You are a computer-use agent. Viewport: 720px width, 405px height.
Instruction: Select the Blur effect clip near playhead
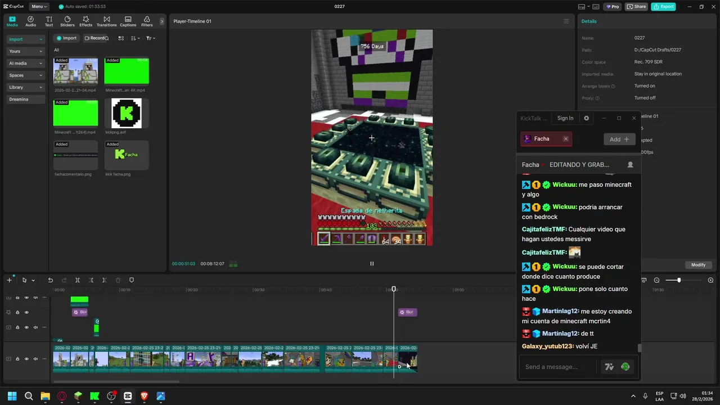pyautogui.click(x=407, y=312)
